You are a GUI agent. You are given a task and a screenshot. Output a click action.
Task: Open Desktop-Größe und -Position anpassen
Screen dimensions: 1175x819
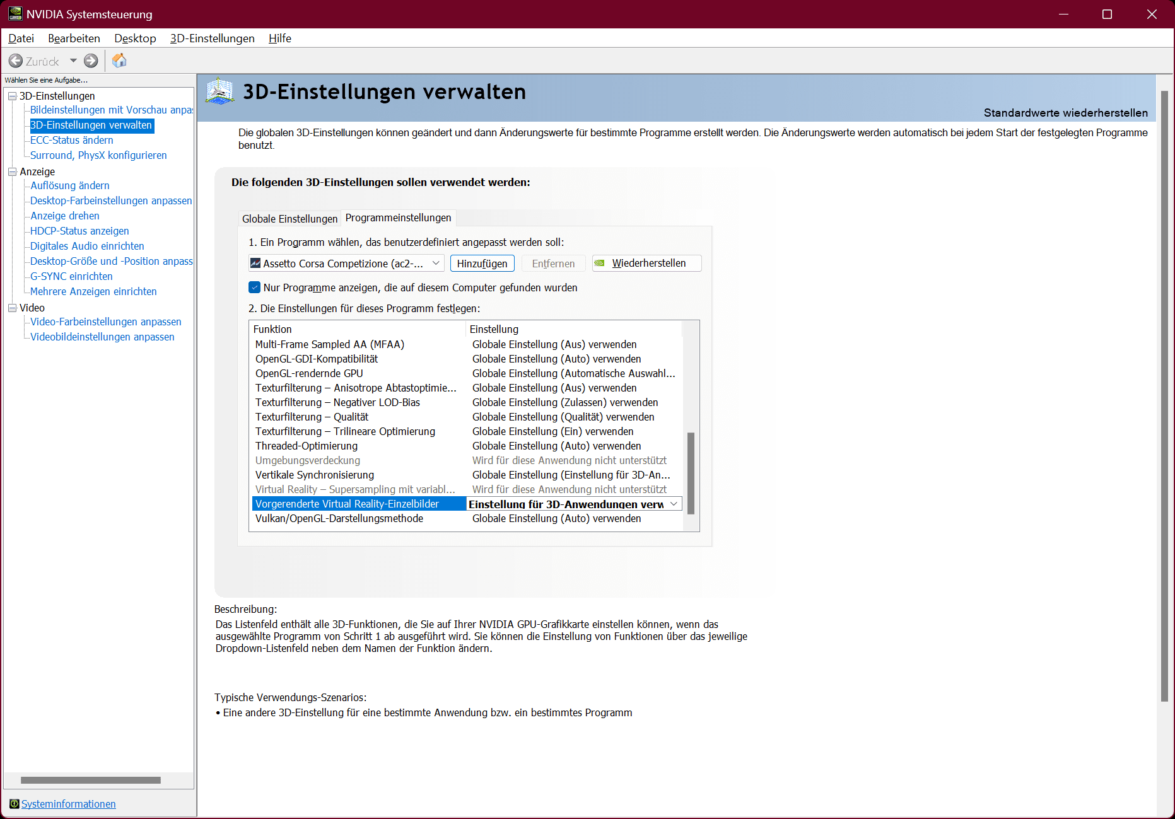coord(111,261)
